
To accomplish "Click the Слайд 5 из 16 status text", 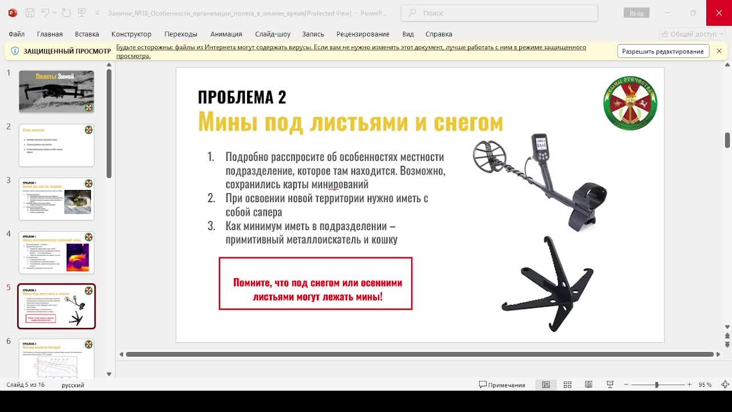I will tap(25, 385).
